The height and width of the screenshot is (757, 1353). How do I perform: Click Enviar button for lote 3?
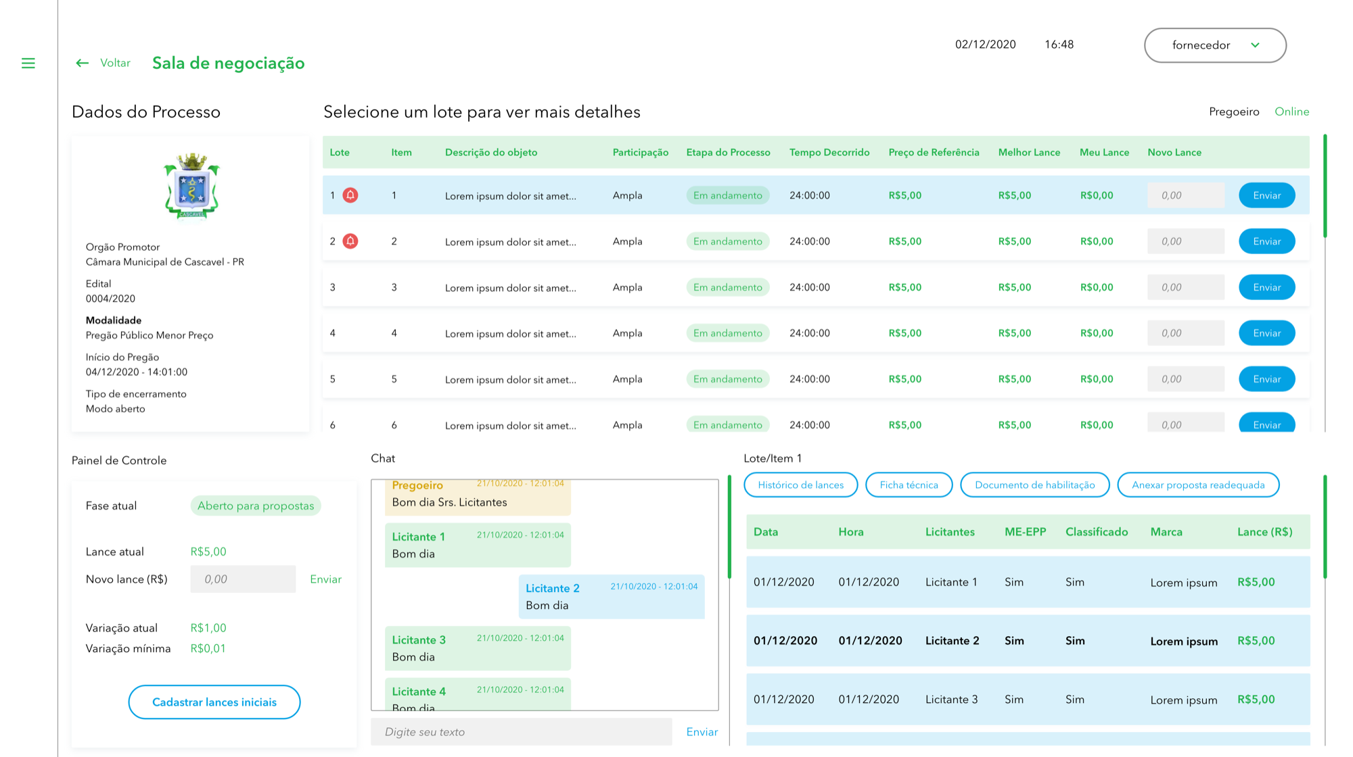pyautogui.click(x=1266, y=287)
